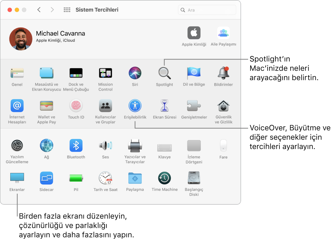Screen dimensions: 333x241
Task: Open Touch ID preferences
Action: click(76, 105)
